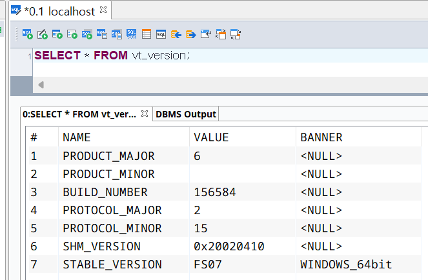Click the text wrap return-arrow icon
Screen dimensions: 428x280
click(205, 34)
